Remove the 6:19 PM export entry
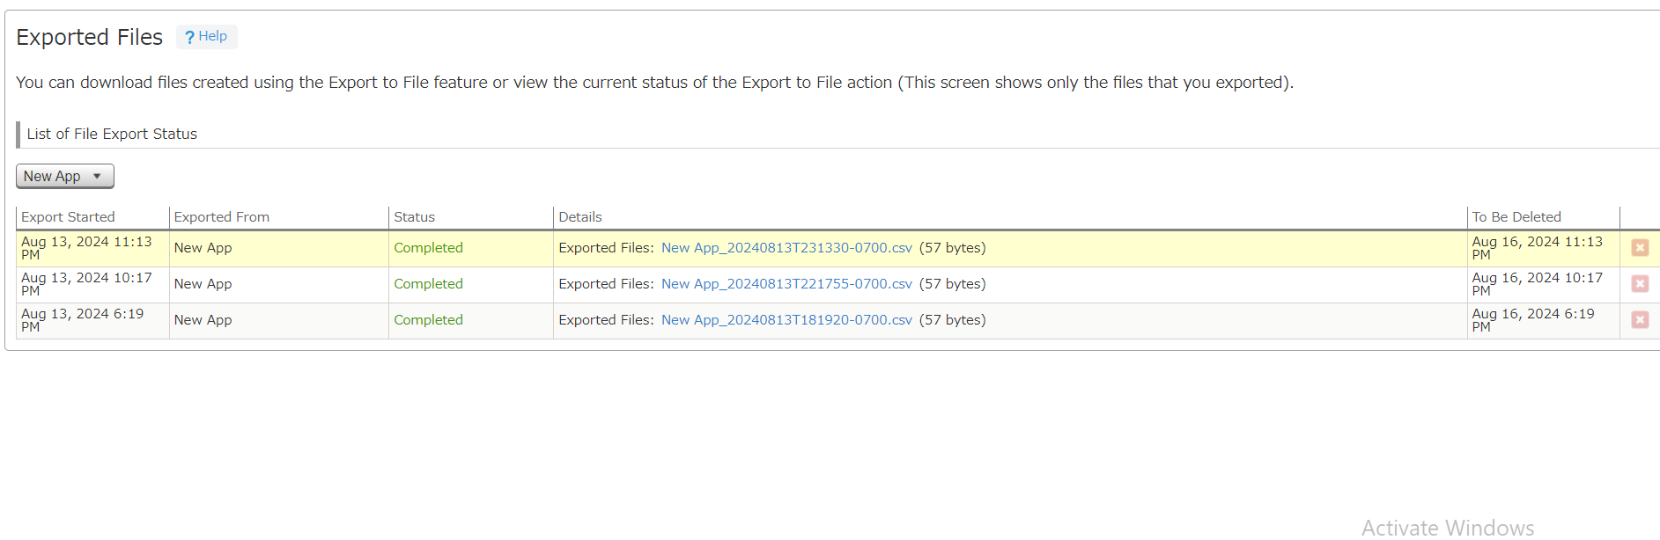This screenshot has height=540, width=1660. coord(1639,320)
